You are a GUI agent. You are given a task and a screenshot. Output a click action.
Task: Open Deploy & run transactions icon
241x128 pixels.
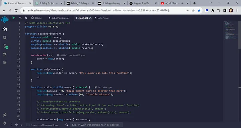pyautogui.click(x=5, y=54)
